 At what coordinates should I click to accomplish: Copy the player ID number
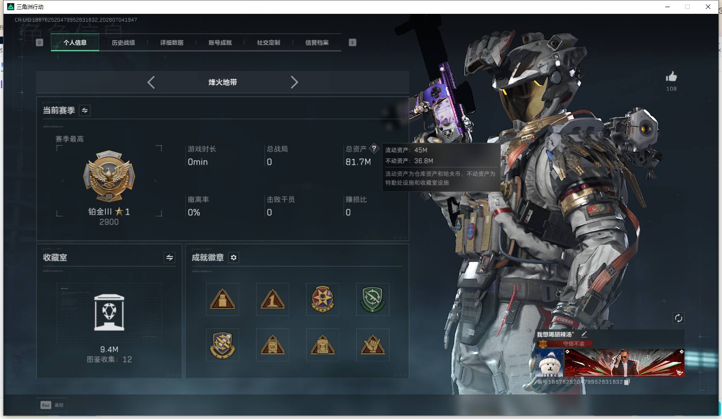pos(627,382)
